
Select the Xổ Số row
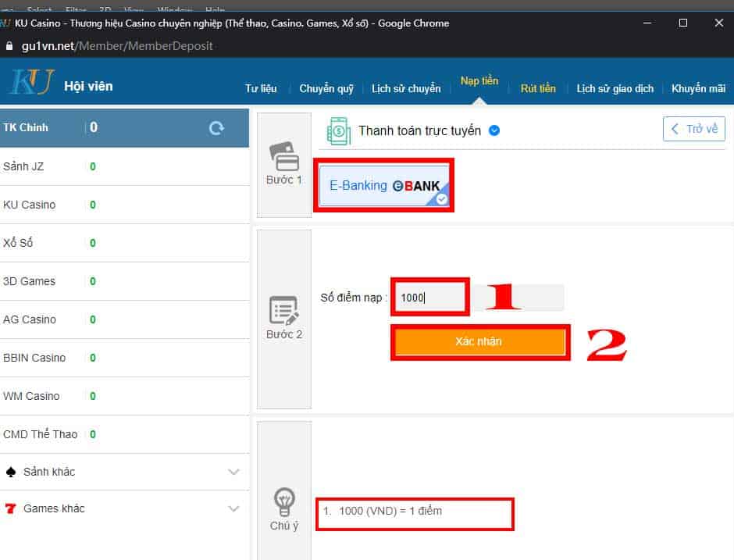[124, 243]
